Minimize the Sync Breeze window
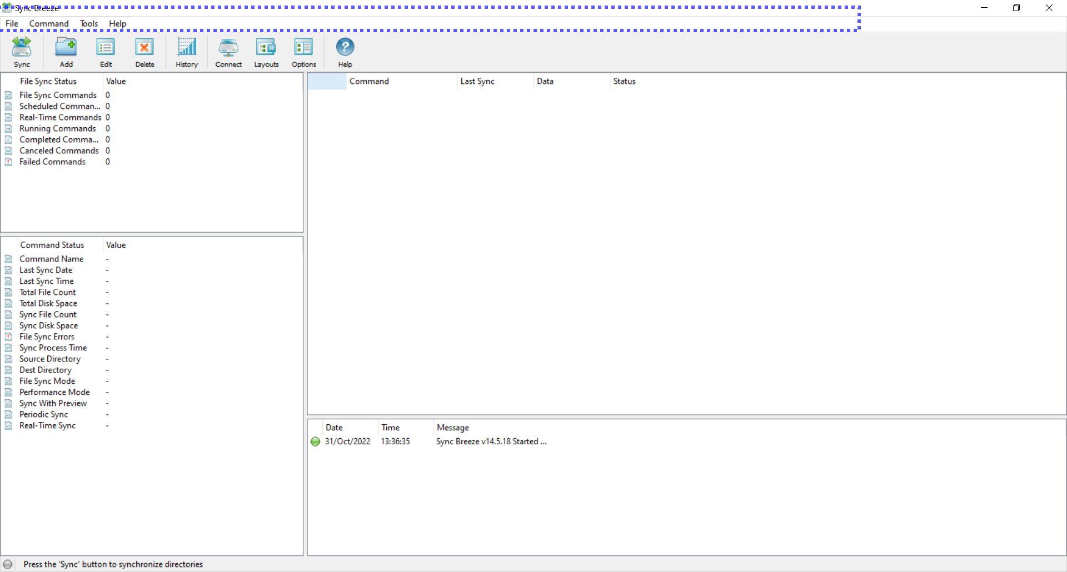This screenshot has height=572, width=1067. point(984,8)
